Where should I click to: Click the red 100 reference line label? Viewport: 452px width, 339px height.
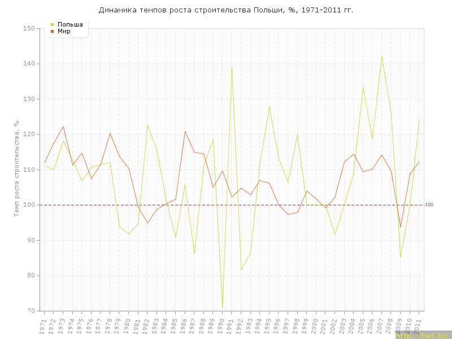tap(429, 205)
